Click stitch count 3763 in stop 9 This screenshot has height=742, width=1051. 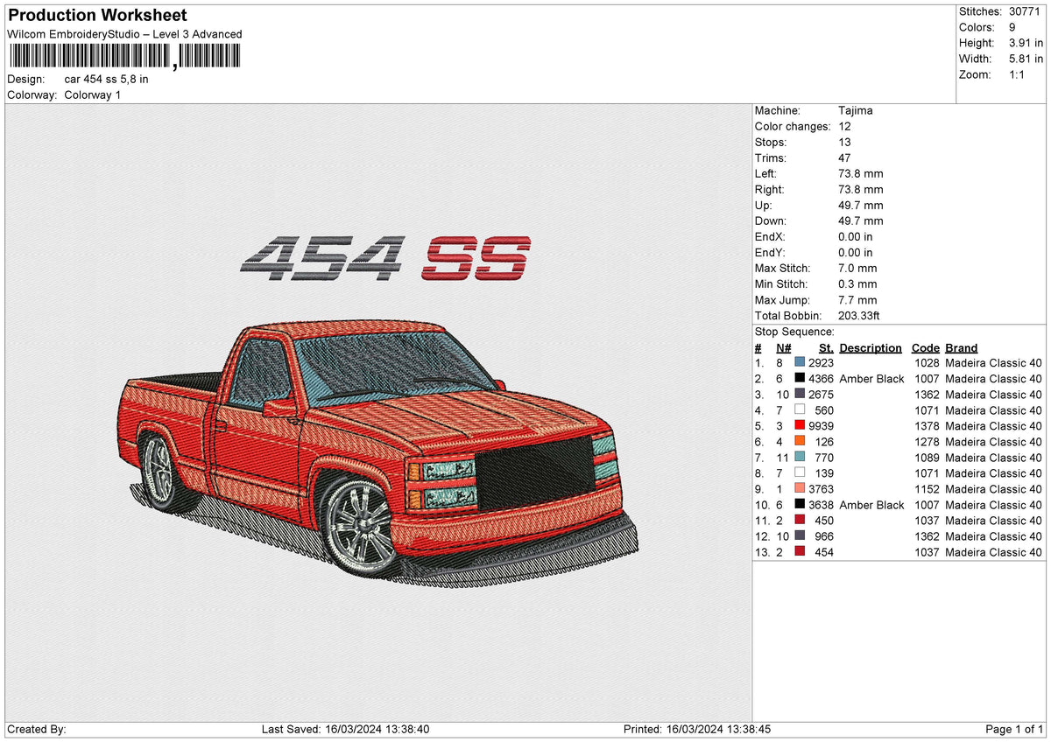821,488
